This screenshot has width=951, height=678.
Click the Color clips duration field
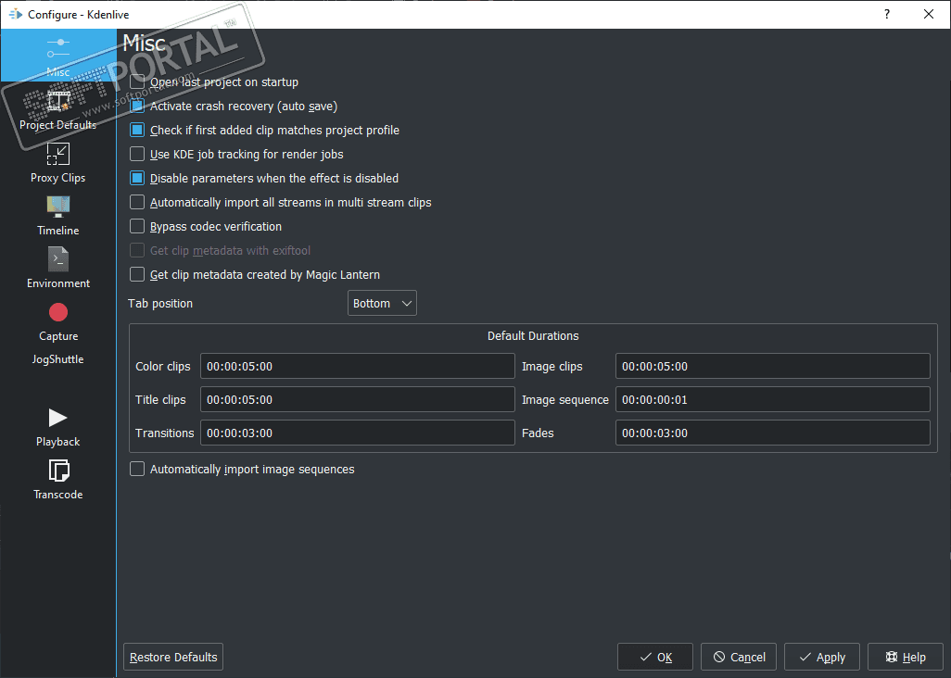click(x=357, y=366)
